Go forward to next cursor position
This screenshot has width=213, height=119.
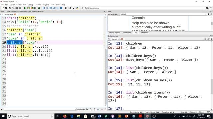point(86,8)
